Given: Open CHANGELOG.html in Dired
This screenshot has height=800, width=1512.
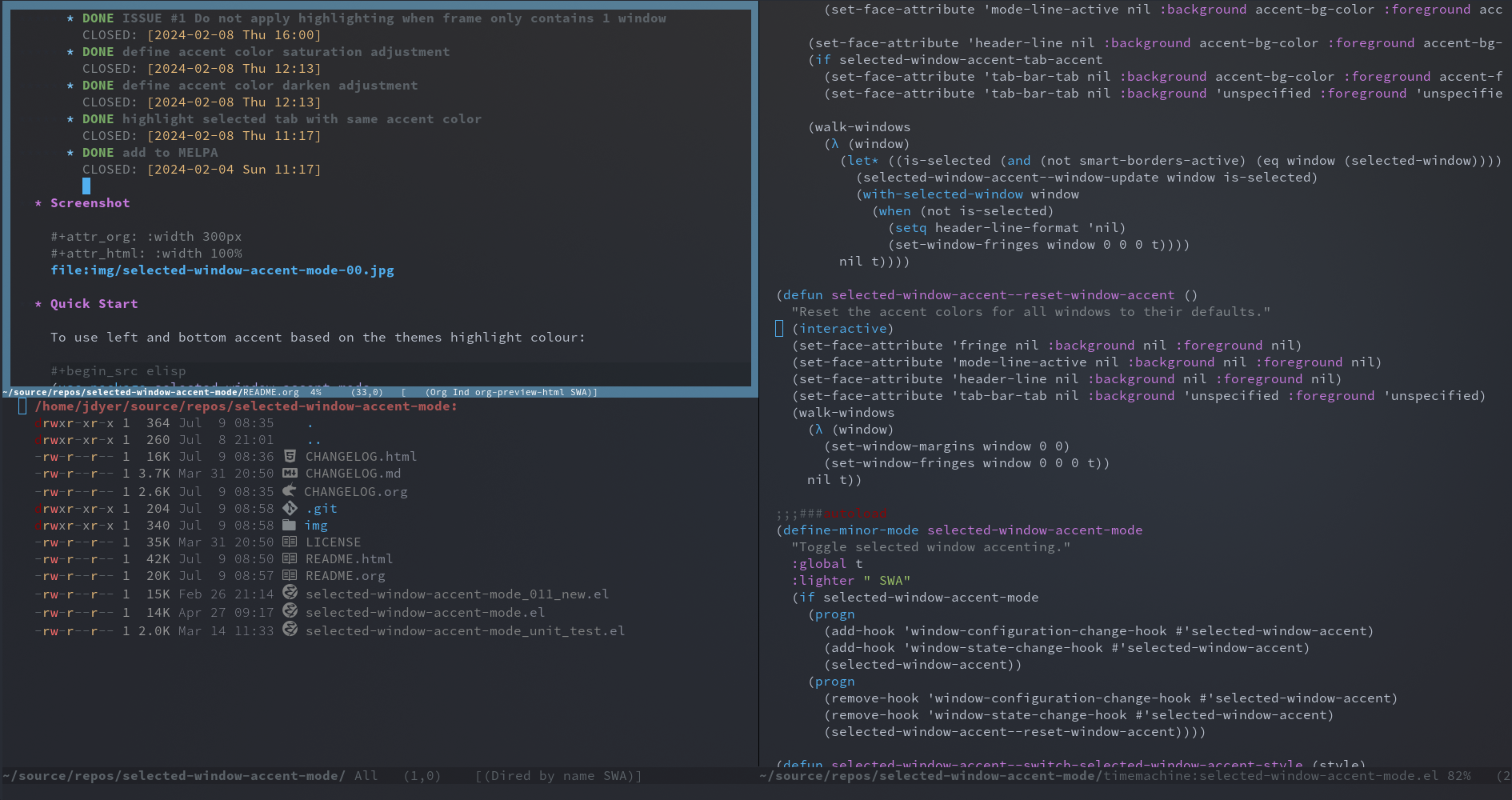Looking at the screenshot, I should tap(361, 457).
